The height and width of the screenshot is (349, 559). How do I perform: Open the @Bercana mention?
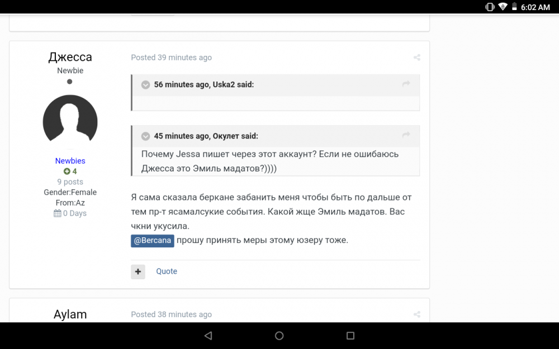pos(152,240)
